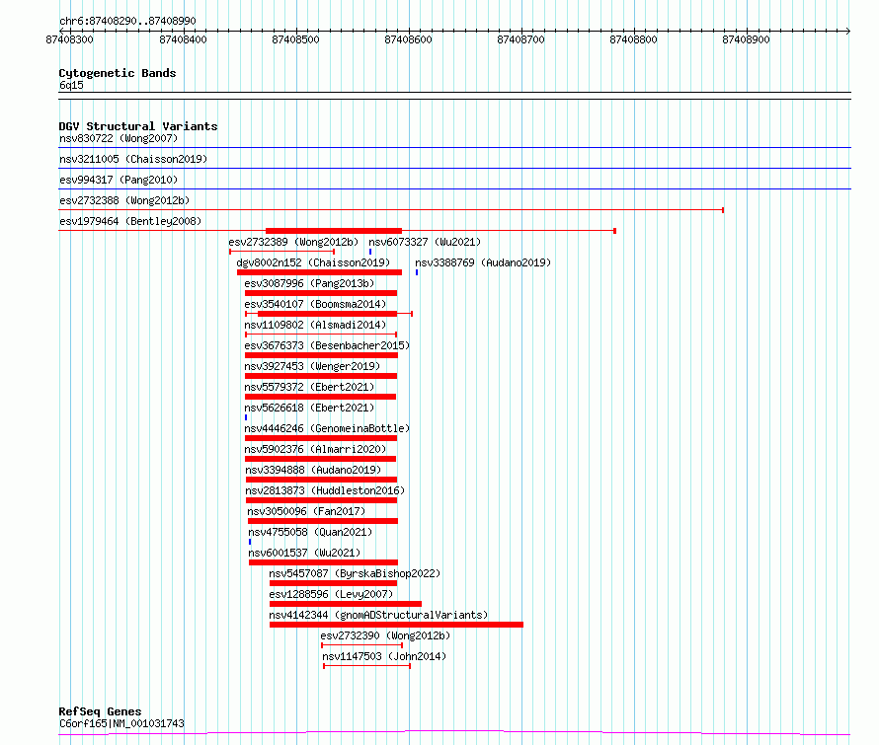
Task: Select the esv994317 (Pang2010) variant label
Action: point(119,180)
